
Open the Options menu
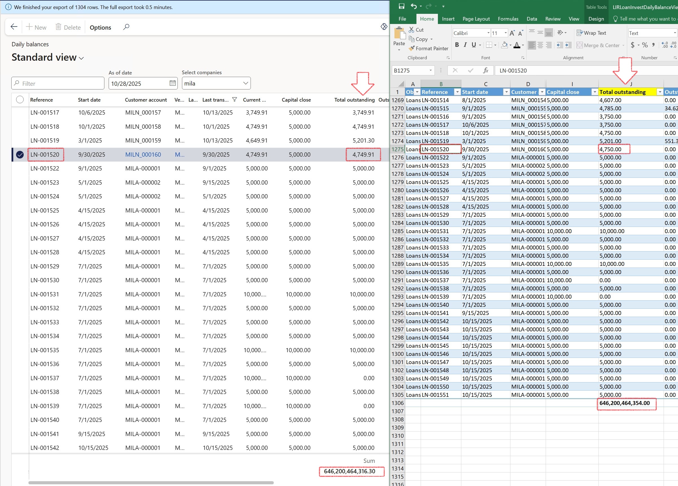point(100,27)
